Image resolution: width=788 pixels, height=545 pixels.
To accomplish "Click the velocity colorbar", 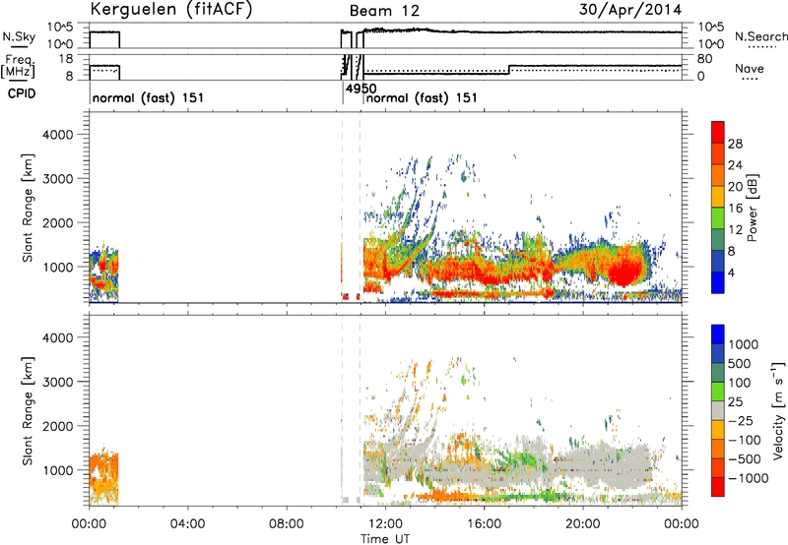I will coord(718,410).
